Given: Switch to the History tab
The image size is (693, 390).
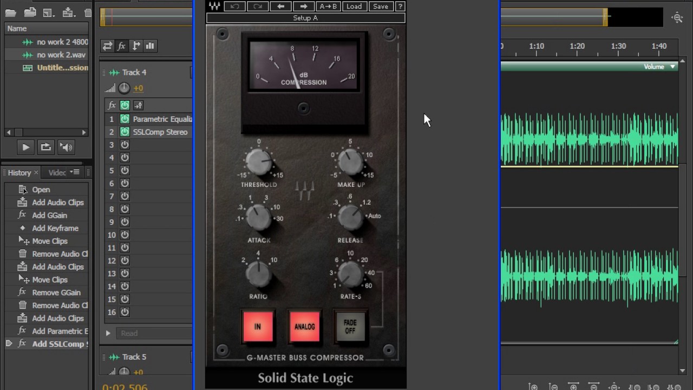Looking at the screenshot, I should click(x=19, y=173).
